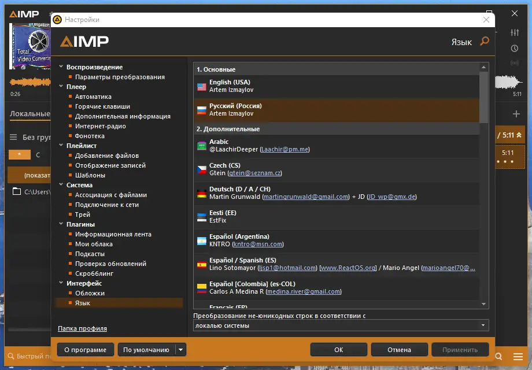Click the album art thumbnail in main window
Image resolution: width=532 pixels, height=370 pixels.
click(30, 46)
